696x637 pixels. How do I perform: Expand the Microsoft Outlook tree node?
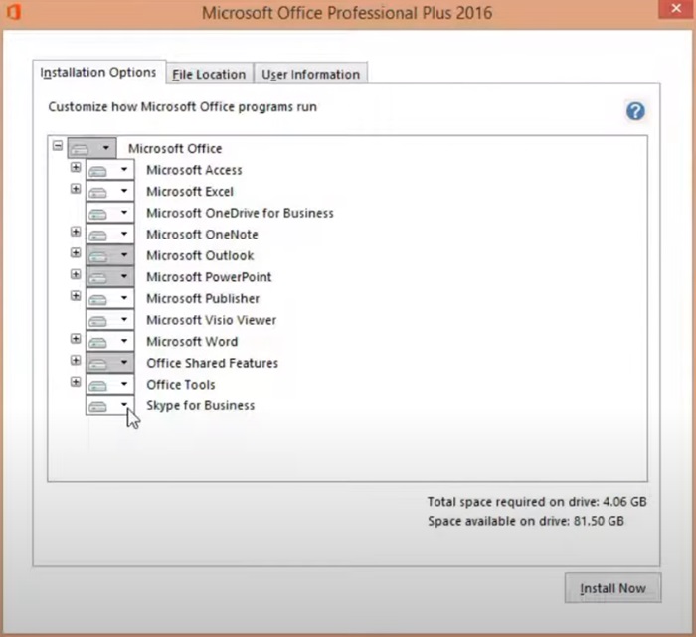[76, 252]
